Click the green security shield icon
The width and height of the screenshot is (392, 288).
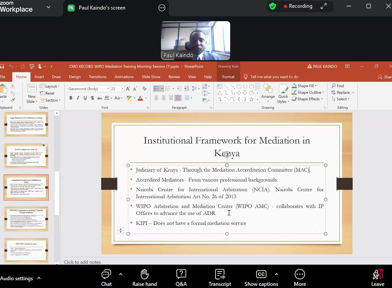tap(273, 6)
